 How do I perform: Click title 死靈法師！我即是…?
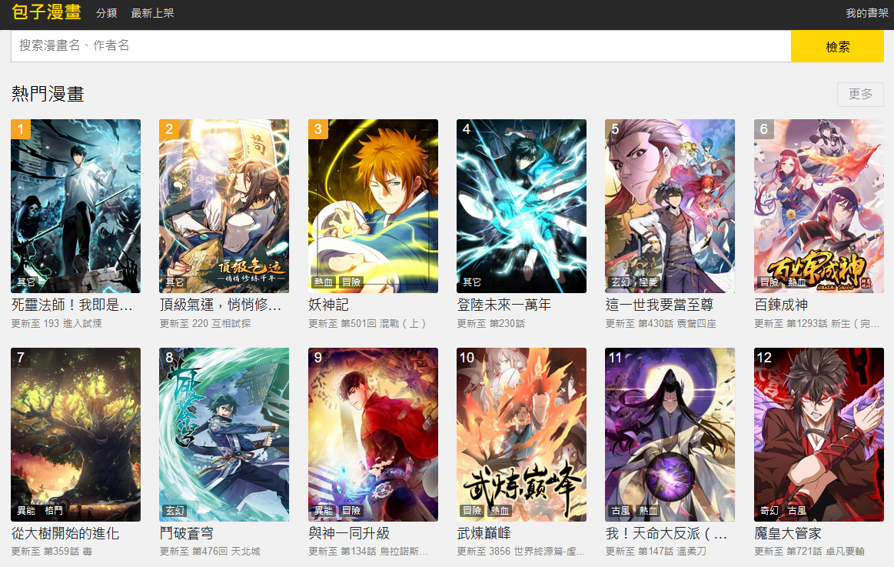[71, 305]
